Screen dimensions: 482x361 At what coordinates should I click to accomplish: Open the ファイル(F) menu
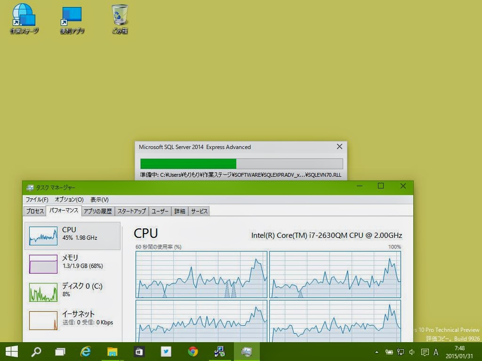37,199
